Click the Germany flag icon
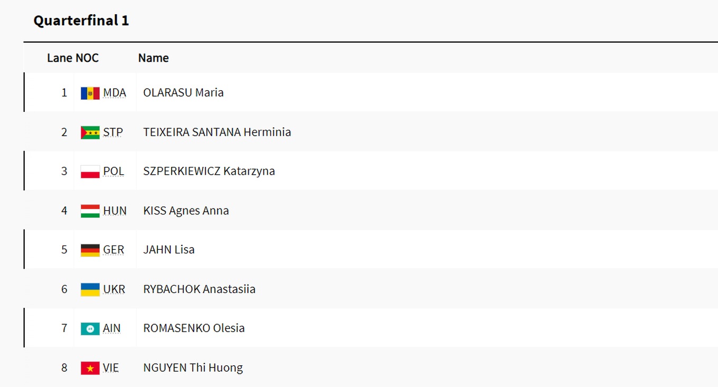This screenshot has width=718, height=387. click(90, 250)
